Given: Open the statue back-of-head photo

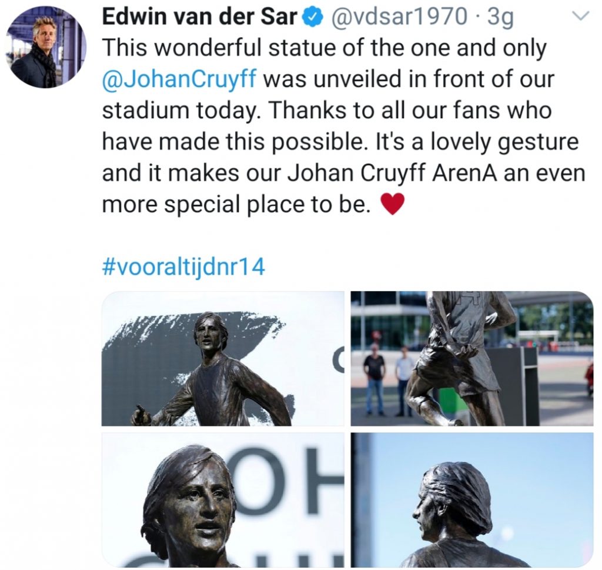Looking at the screenshot, I should (472, 500).
